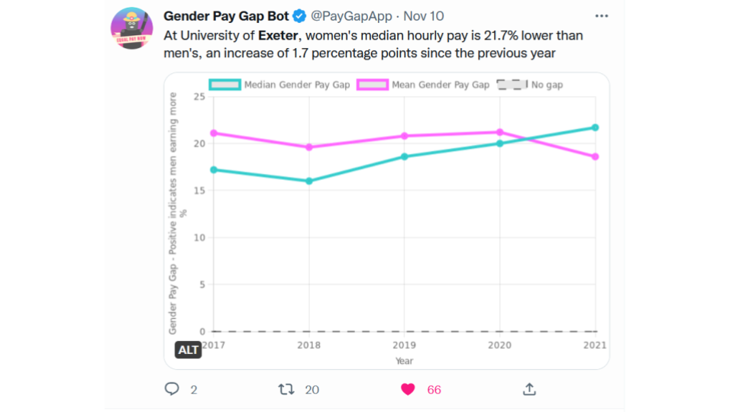This screenshot has height=412, width=733.
Task: Click the 2019 median data point
Action: pos(405,156)
